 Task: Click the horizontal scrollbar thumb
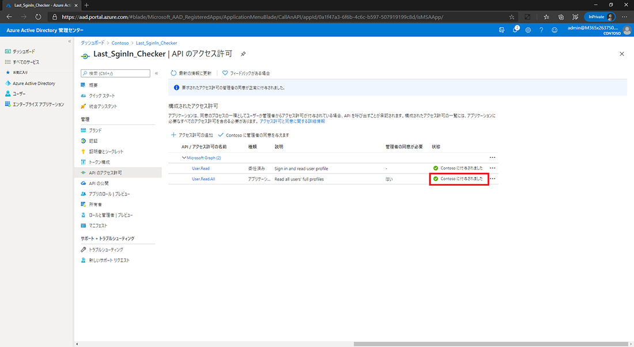coord(490,344)
